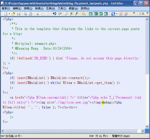Image resolution: width=150 pixels, height=139 pixels.
Task: Click the 工具 toolbar label
Action: pyautogui.click(x=141, y=14)
